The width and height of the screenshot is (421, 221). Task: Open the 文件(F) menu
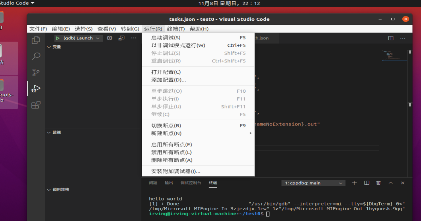(38, 29)
